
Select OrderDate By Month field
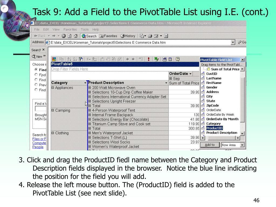tap(222, 119)
